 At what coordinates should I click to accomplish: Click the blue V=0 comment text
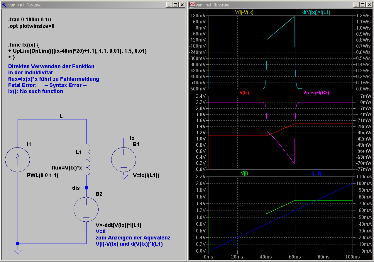[x=101, y=231]
